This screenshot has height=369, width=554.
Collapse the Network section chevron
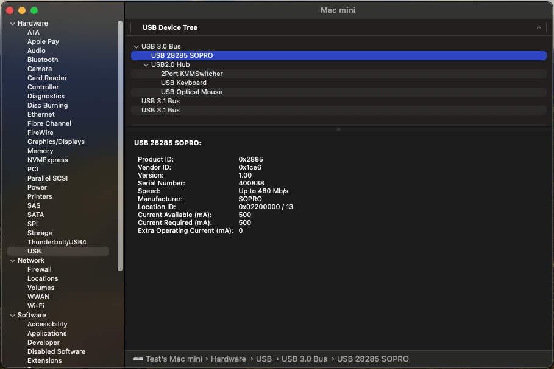point(12,261)
